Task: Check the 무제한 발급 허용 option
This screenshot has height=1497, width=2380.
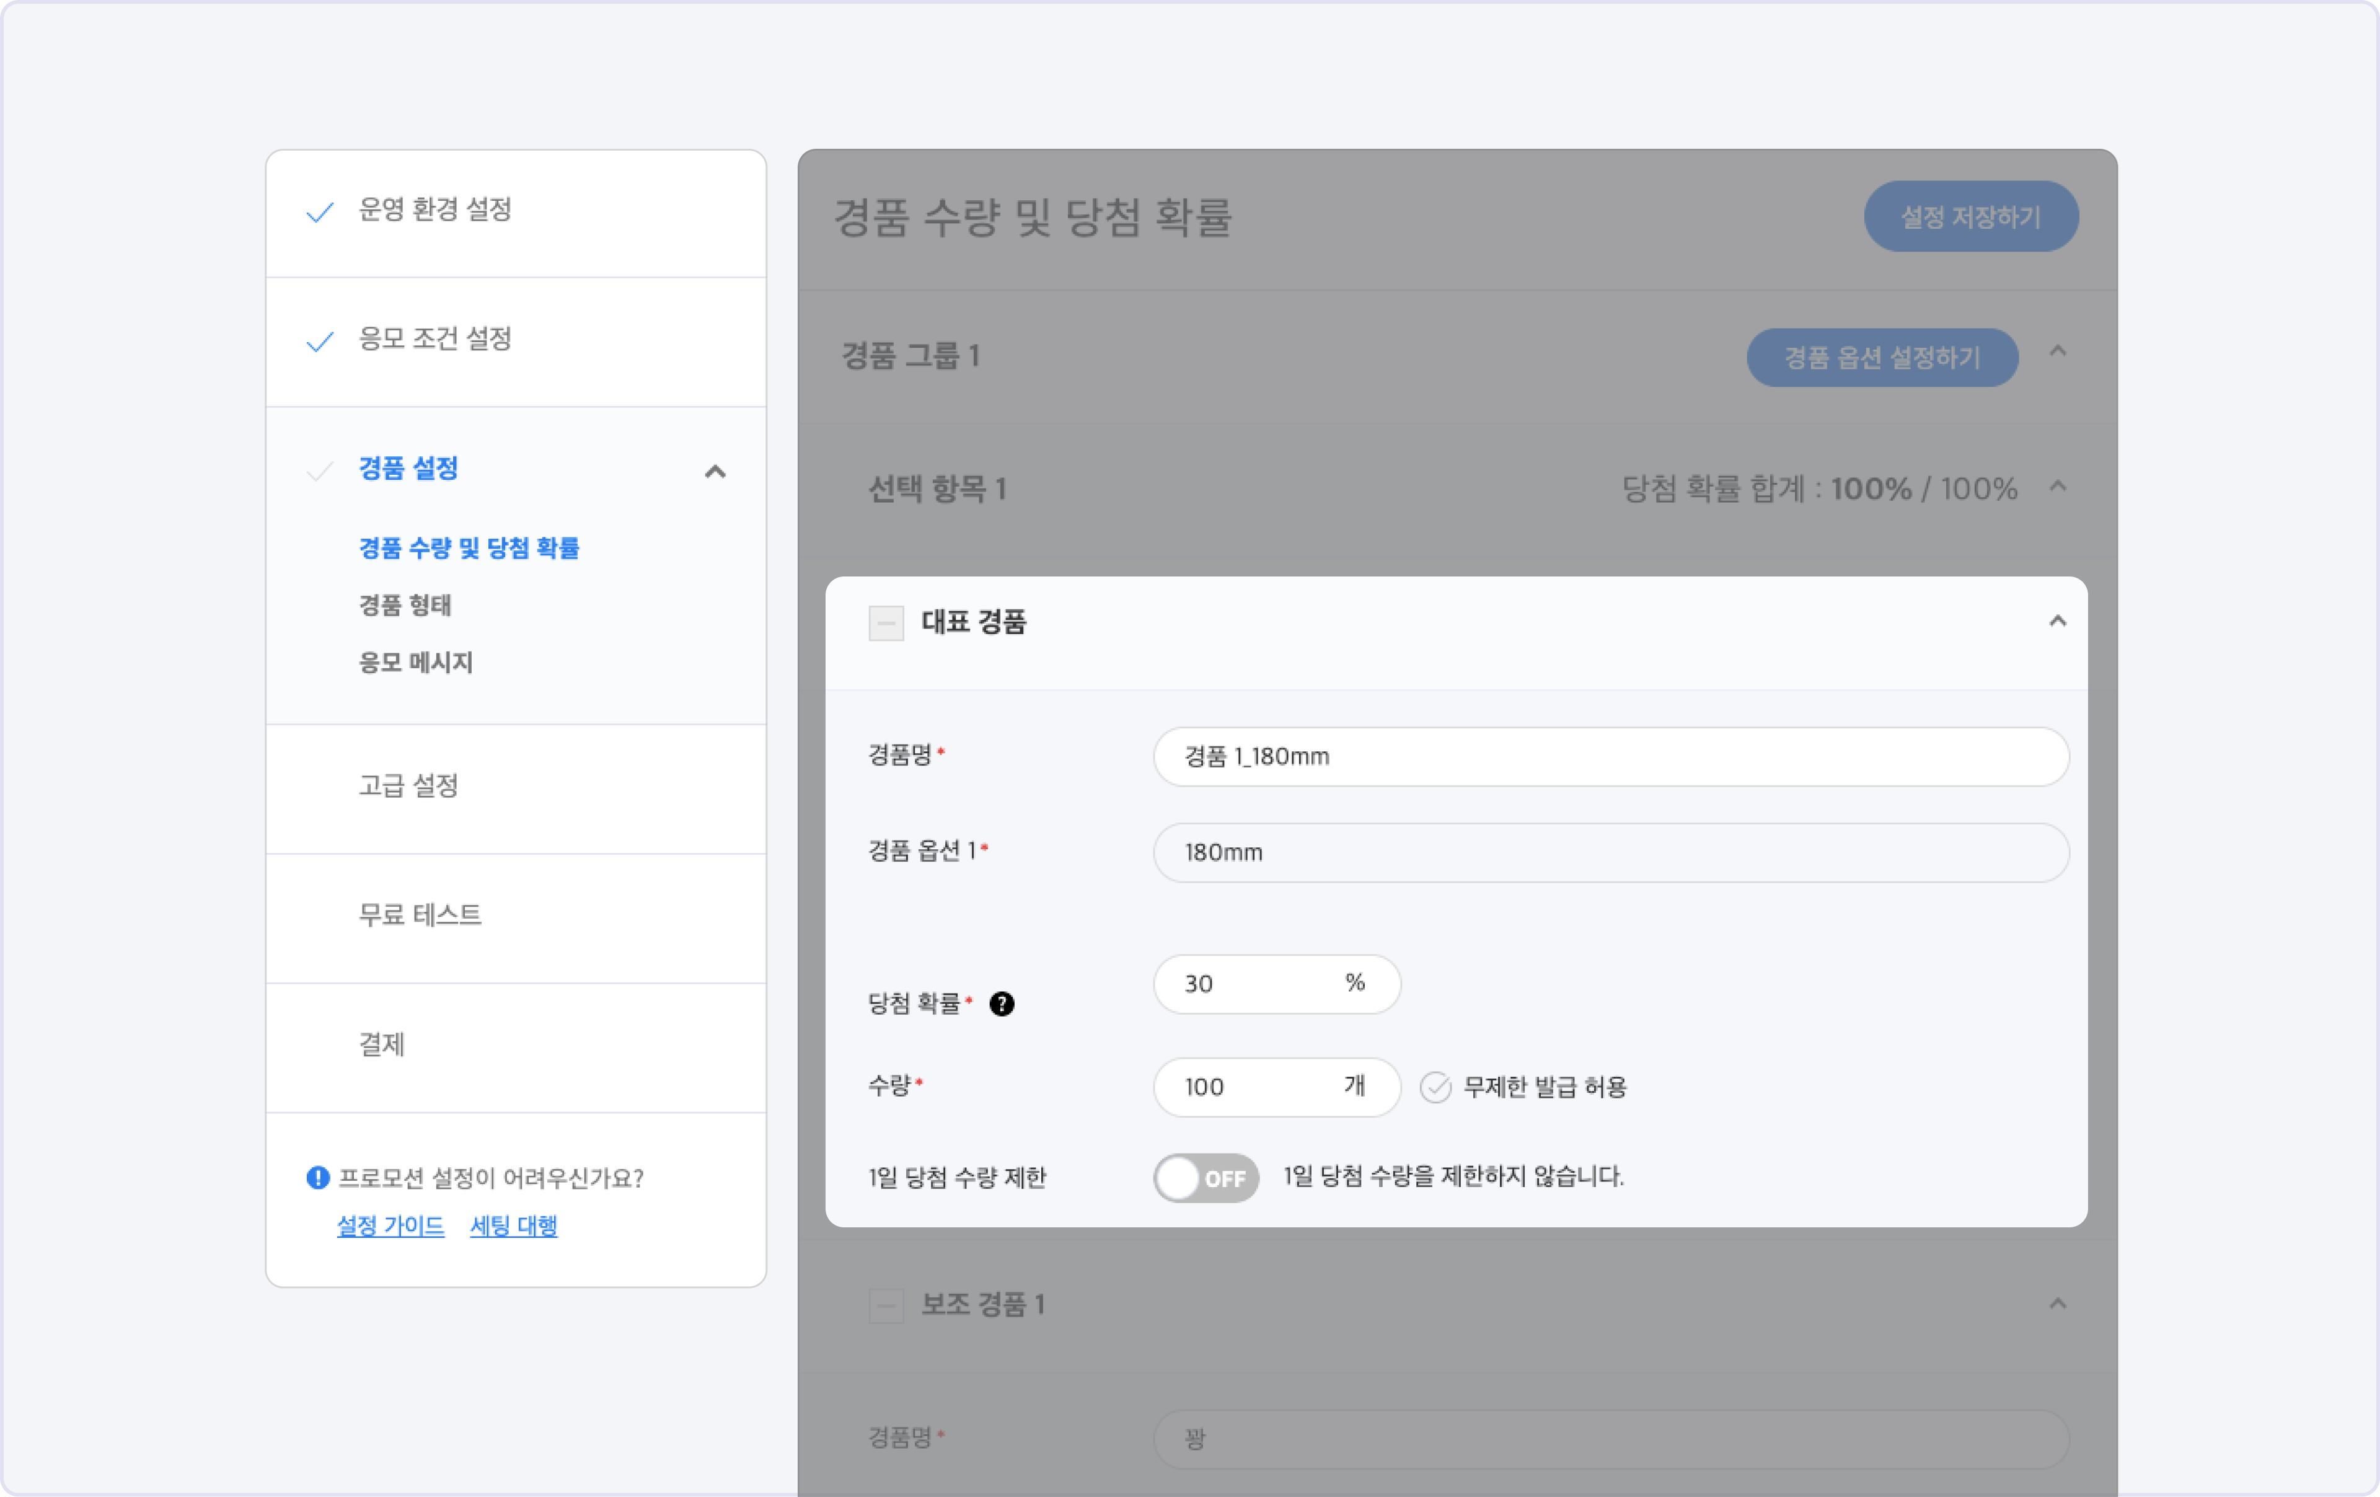Action: click(1435, 1087)
